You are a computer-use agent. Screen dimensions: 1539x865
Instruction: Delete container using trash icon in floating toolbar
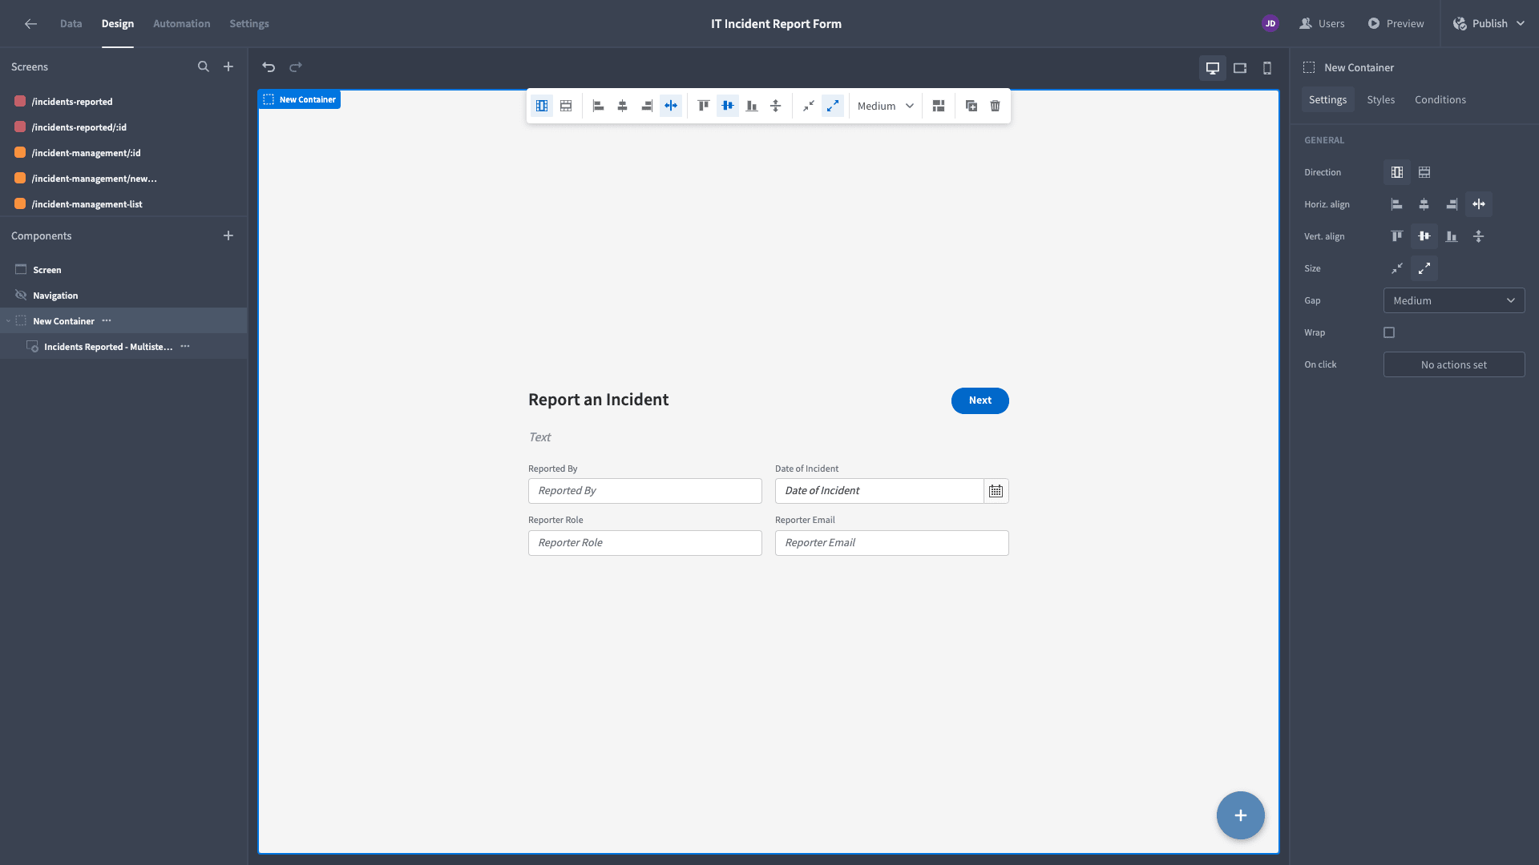(x=996, y=106)
